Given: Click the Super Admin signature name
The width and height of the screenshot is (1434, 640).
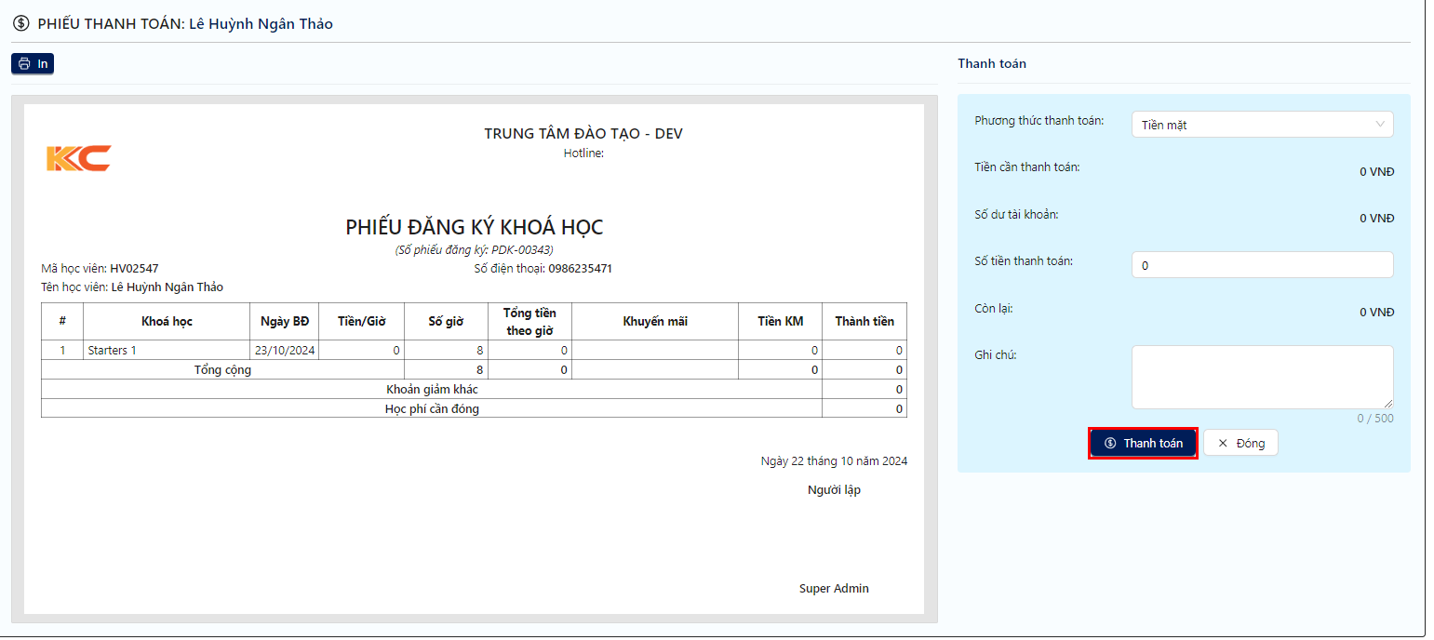Looking at the screenshot, I should (834, 589).
